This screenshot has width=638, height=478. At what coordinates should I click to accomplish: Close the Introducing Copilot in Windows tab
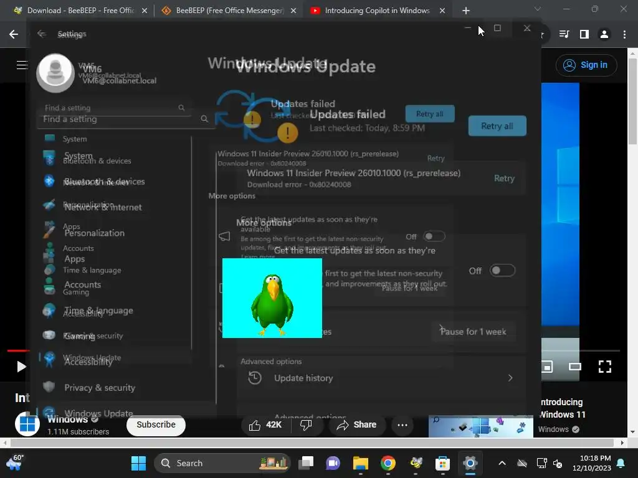pos(442,11)
